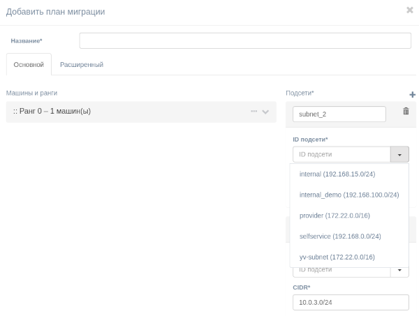Delete subnet_2 using the trash icon
419x316 pixels.
pyautogui.click(x=406, y=111)
